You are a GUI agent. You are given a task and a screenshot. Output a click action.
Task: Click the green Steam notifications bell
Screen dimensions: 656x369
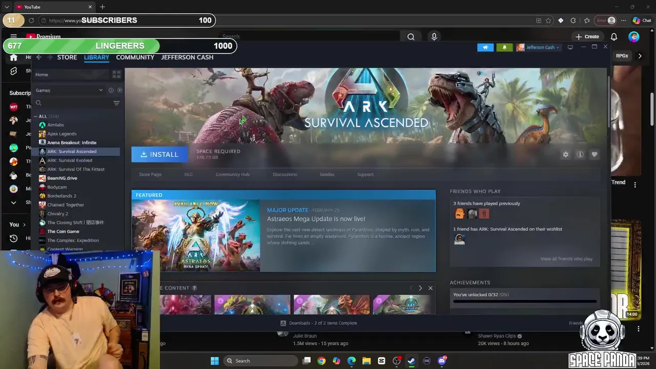pos(504,47)
